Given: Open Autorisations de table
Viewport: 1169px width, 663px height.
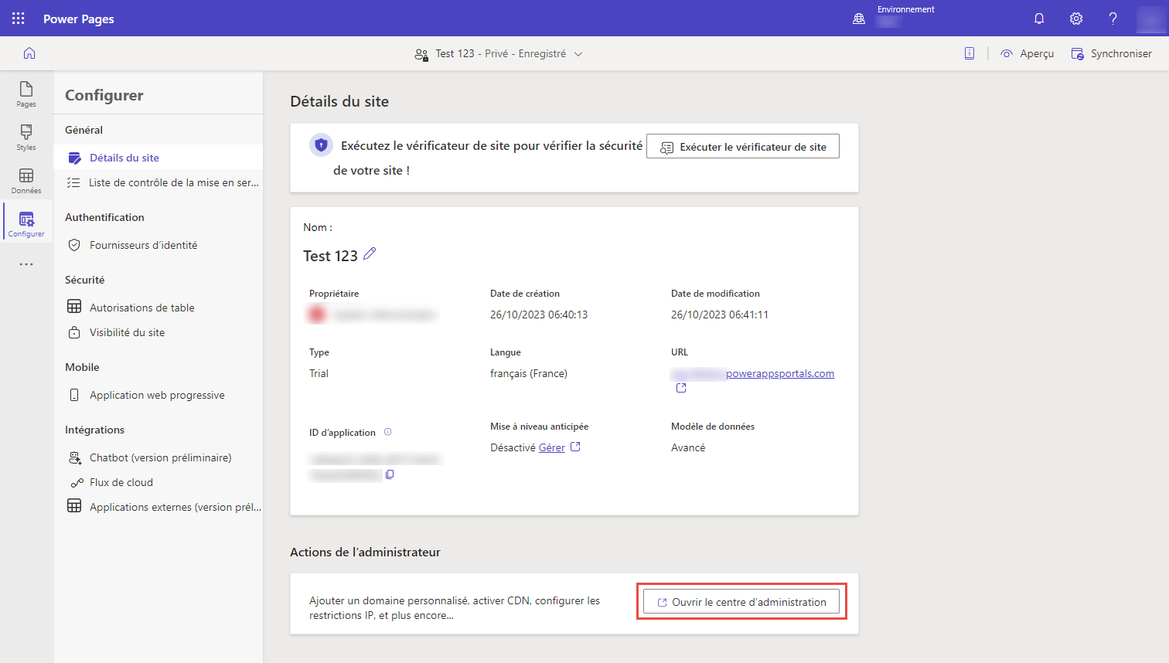Looking at the screenshot, I should coord(158,308).
